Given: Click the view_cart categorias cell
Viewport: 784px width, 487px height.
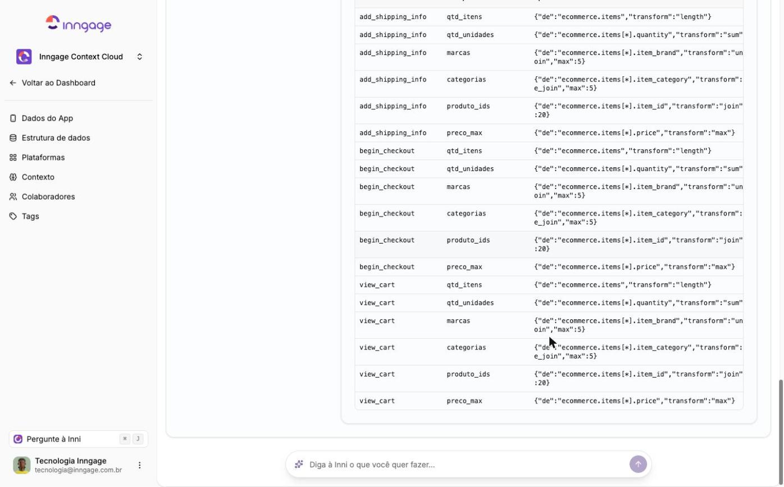Looking at the screenshot, I should click(x=467, y=348).
